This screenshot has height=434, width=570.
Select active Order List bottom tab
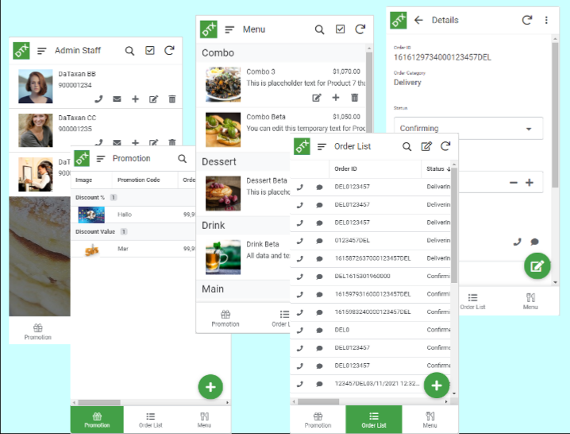pyautogui.click(x=374, y=420)
